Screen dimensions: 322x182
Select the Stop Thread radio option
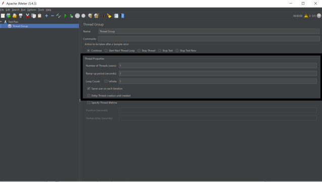[x=139, y=51]
